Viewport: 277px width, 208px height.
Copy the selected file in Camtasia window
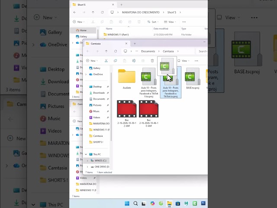pos(116,61)
